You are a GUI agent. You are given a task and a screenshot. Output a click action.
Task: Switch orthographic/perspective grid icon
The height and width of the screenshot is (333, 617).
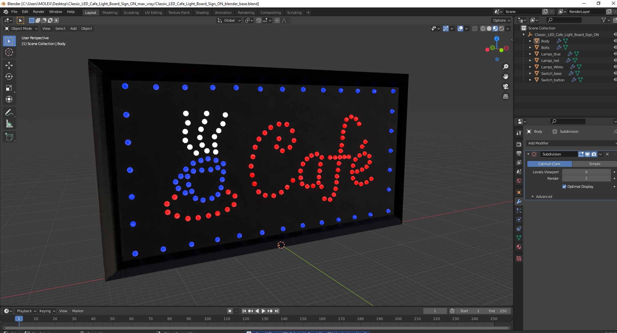505,97
